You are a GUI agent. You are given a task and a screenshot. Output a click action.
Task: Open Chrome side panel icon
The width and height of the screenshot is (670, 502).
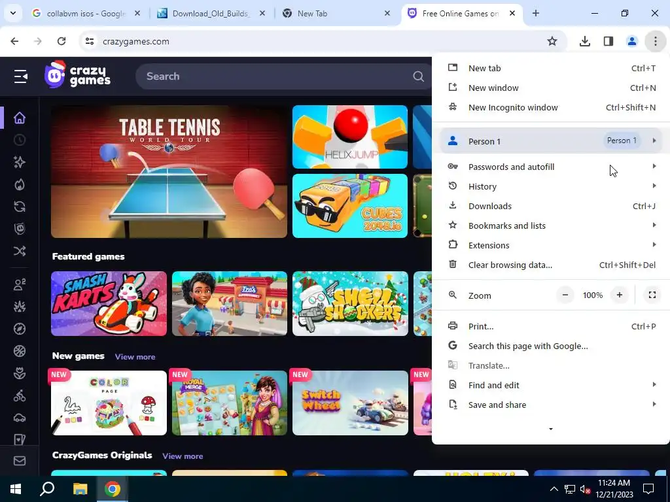[608, 41]
